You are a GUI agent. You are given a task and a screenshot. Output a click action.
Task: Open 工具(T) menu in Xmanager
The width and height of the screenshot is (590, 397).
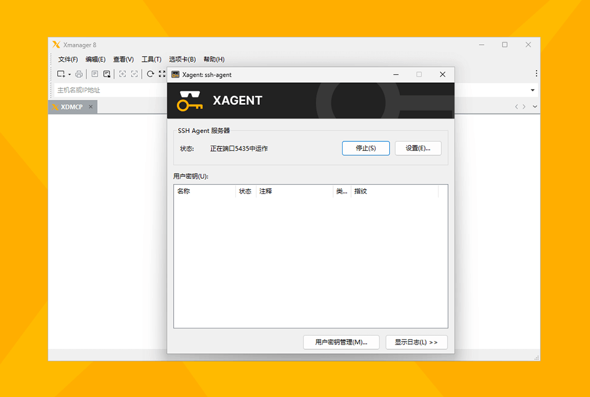coord(151,60)
